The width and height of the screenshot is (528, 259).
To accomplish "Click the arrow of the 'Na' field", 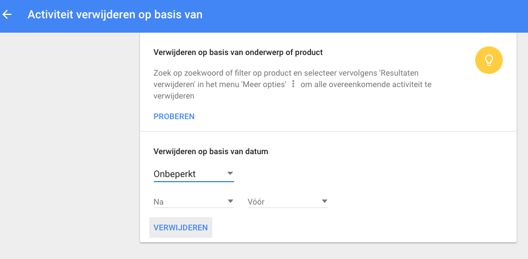I will tap(230, 201).
